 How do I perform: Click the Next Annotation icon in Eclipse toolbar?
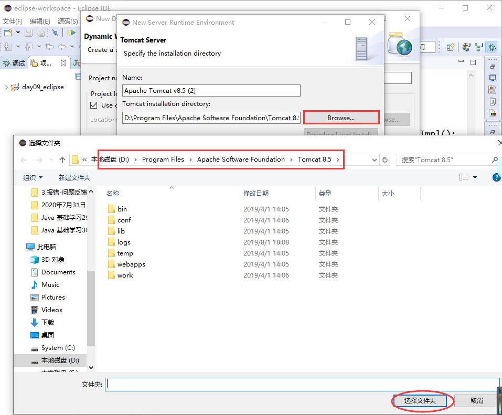point(8,47)
